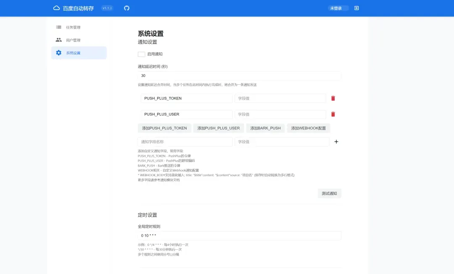The image size is (454, 274).
Task: Click the 通知字段名称 input field
Action: tap(185, 142)
